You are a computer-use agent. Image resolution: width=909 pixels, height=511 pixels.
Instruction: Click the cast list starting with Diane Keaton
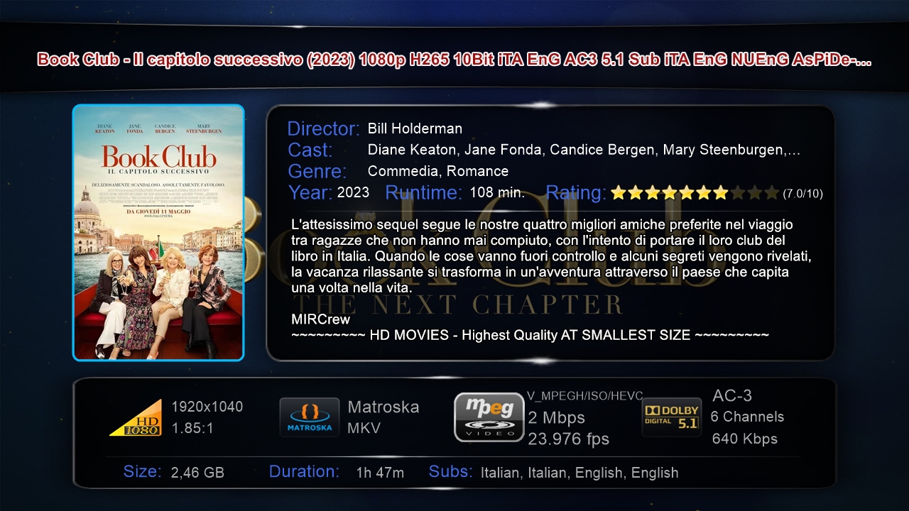(584, 150)
